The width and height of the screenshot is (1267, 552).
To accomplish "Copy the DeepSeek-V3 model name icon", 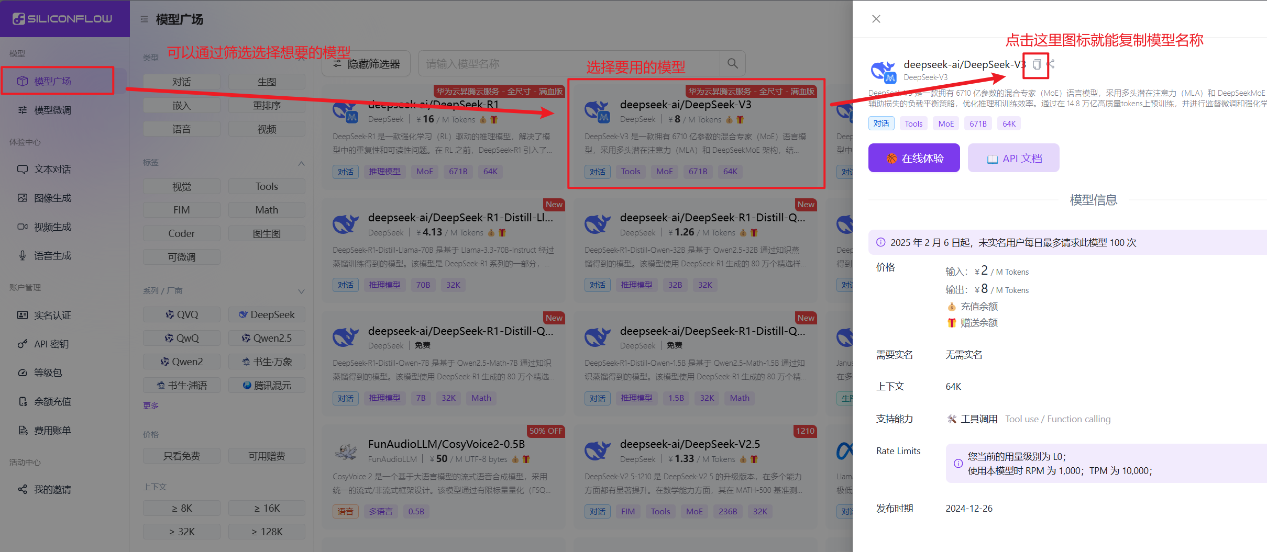I will [1037, 64].
